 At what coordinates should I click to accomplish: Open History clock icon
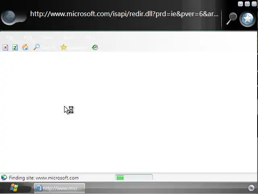point(95,48)
